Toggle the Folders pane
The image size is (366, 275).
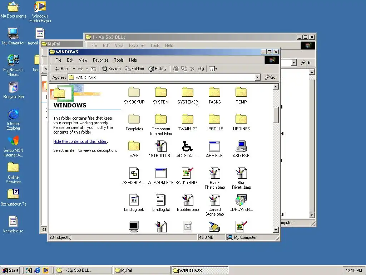point(134,69)
